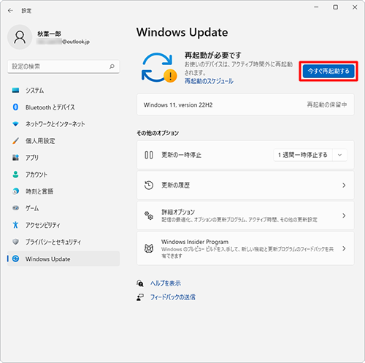Click the 更新の履歴 label
Screen dimensions: 365x363
click(x=175, y=186)
